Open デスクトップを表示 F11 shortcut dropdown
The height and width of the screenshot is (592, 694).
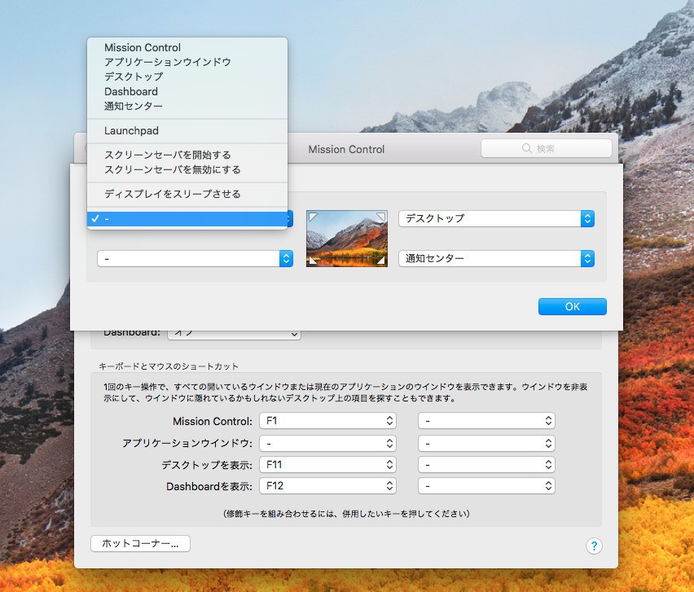[x=327, y=465]
